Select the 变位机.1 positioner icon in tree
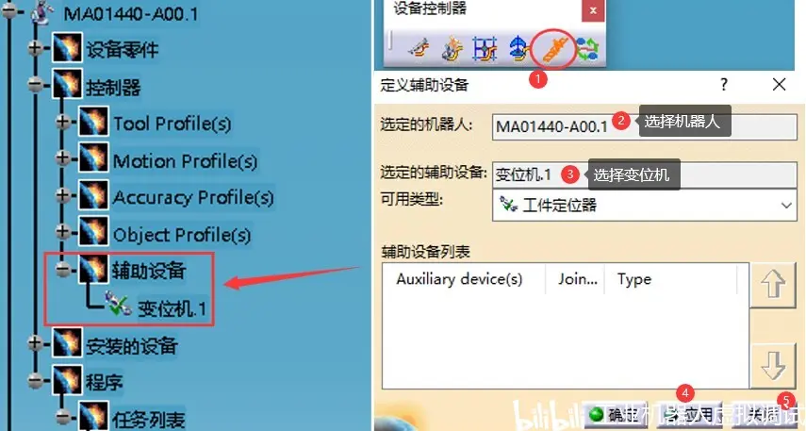 (x=117, y=304)
